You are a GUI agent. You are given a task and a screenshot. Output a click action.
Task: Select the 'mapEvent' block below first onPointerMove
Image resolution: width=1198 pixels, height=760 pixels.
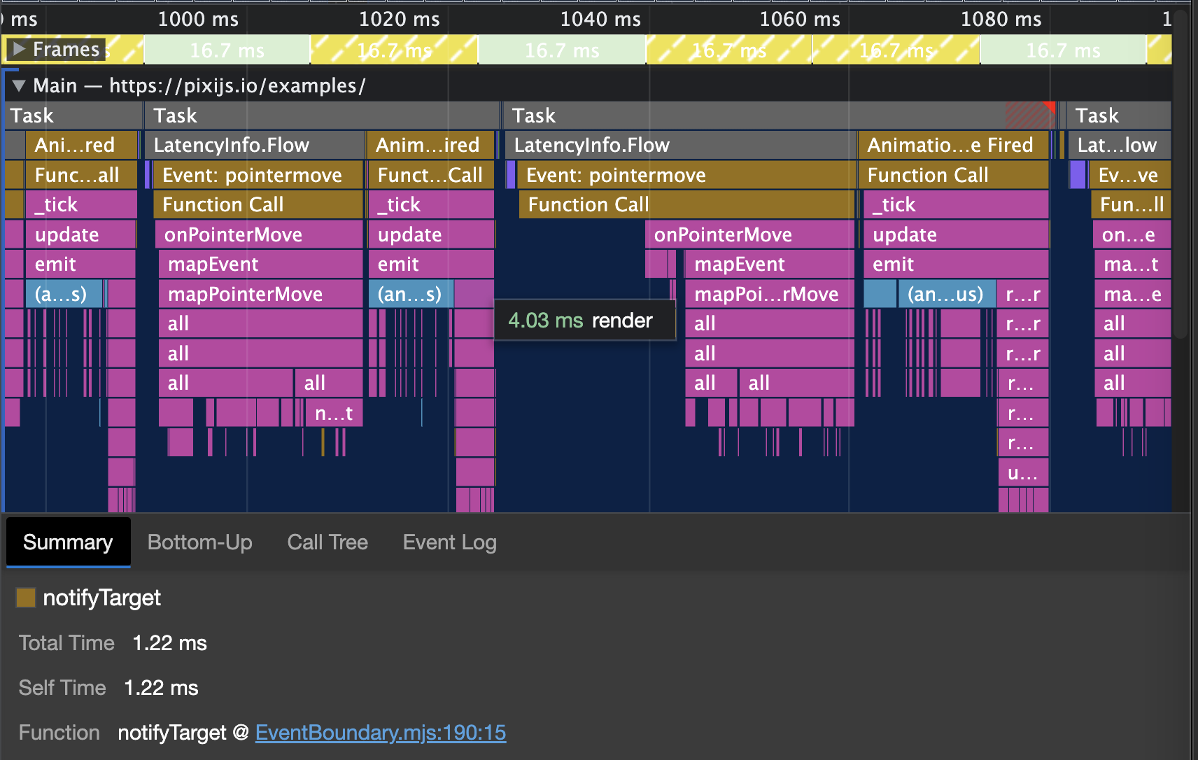point(260,264)
